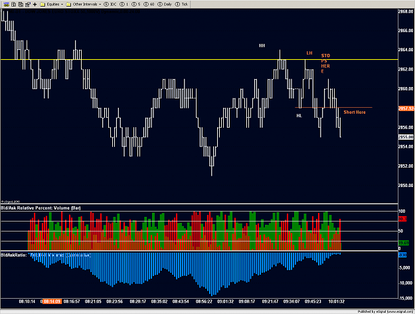Click the copy pages icon in toolbar
The image size is (415, 314).
[x=21, y=4]
